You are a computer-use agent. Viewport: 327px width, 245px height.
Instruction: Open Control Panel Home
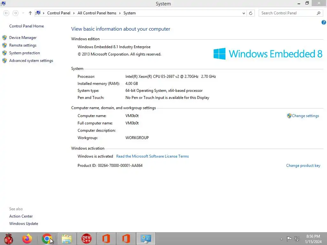pos(27,26)
